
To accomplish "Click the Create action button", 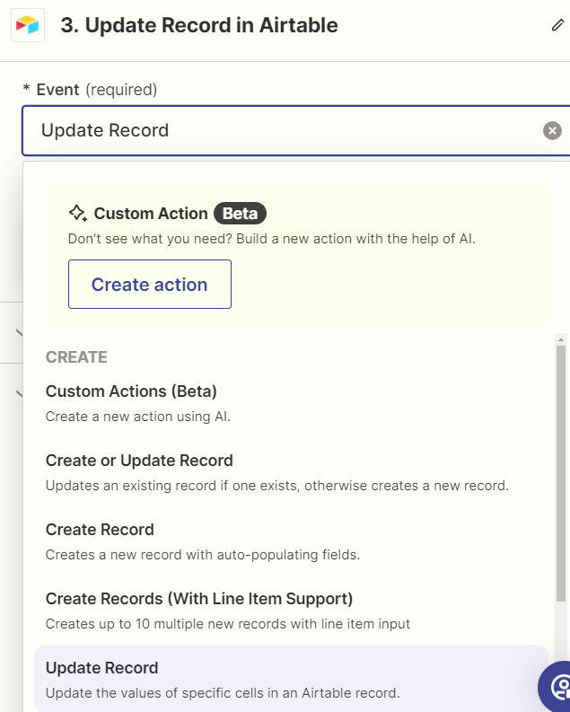I will 150,285.
